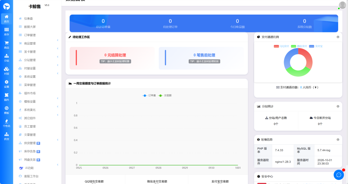Open the 0 笔售后处理 card
This screenshot has height=184, width=348.
pyautogui.click(x=201, y=58)
